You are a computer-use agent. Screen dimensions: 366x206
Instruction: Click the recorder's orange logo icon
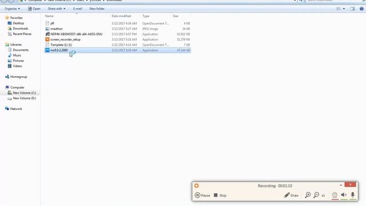[x=197, y=185]
